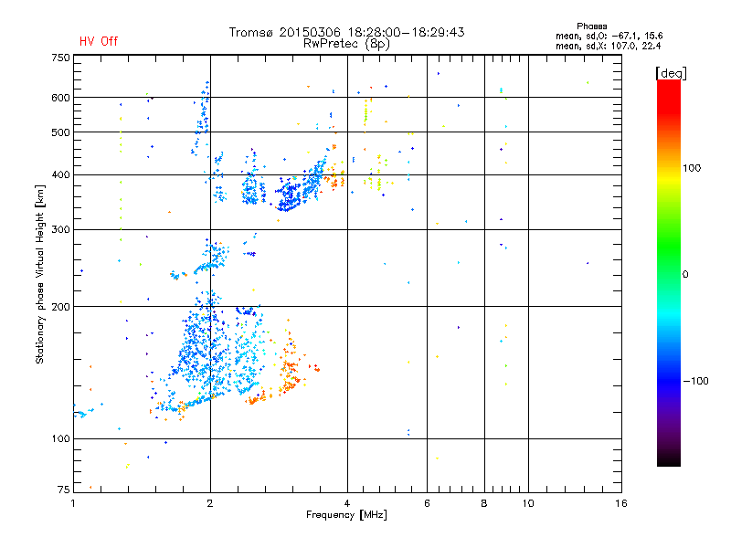Click the '-100' colorbar tick label

695,381
